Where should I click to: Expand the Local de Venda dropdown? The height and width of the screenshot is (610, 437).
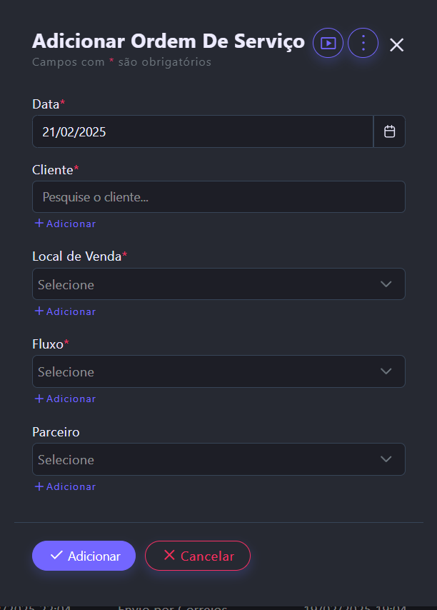click(207, 284)
